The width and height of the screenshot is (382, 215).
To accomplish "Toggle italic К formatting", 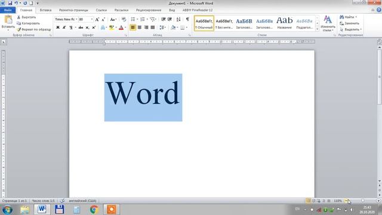I will [x=64, y=27].
